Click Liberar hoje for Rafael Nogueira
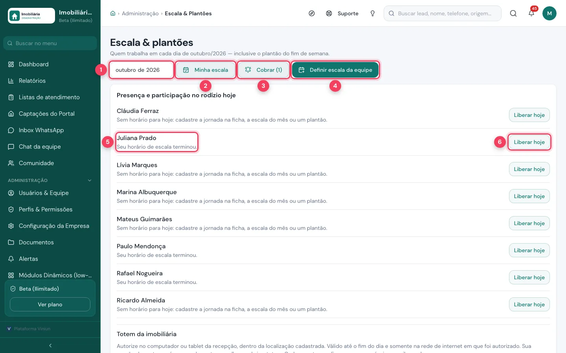566x353 pixels. point(529,277)
